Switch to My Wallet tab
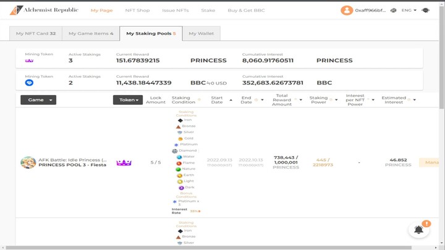445x250 pixels. pyautogui.click(x=201, y=33)
